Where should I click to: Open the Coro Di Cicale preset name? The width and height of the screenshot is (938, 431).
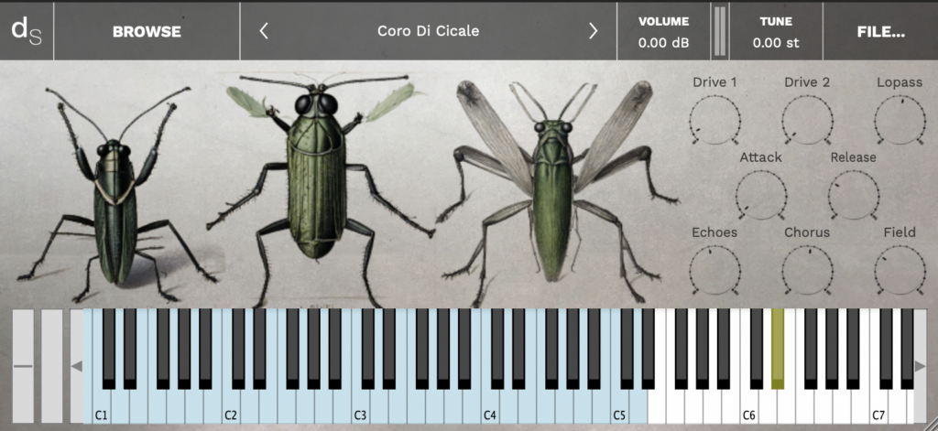pyautogui.click(x=429, y=31)
